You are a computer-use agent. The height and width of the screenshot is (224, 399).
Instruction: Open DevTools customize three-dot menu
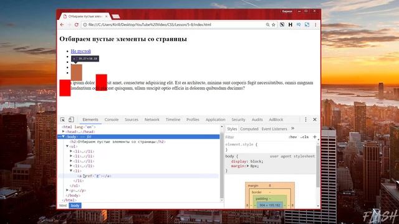[305, 119]
